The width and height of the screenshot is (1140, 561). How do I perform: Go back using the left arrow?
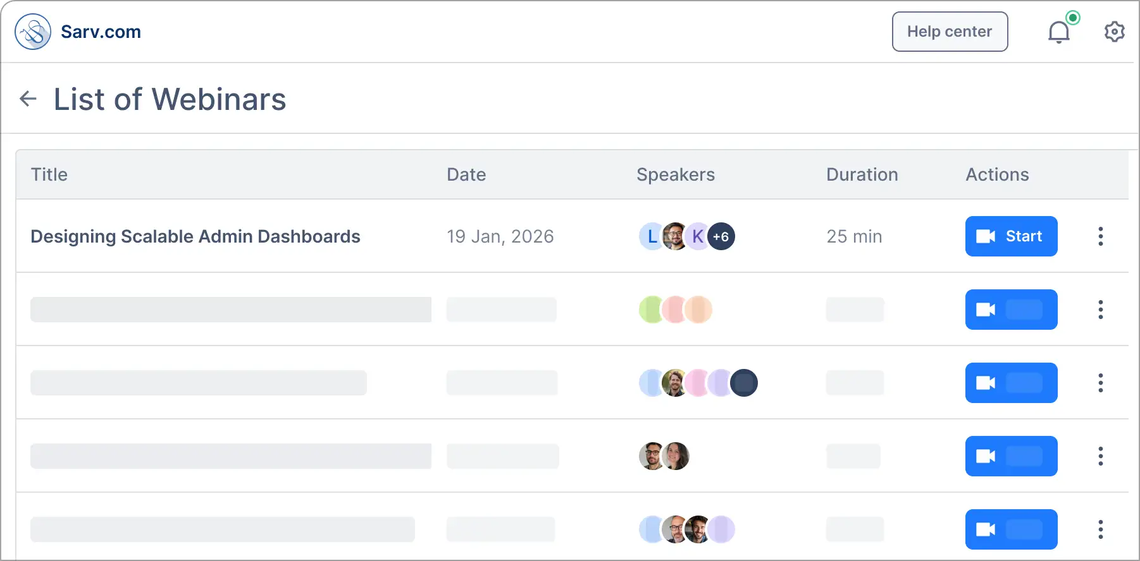(x=28, y=99)
